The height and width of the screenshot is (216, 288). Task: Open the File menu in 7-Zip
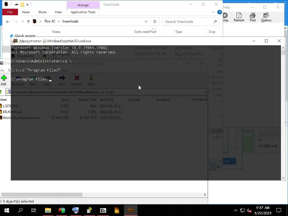coord(2,70)
